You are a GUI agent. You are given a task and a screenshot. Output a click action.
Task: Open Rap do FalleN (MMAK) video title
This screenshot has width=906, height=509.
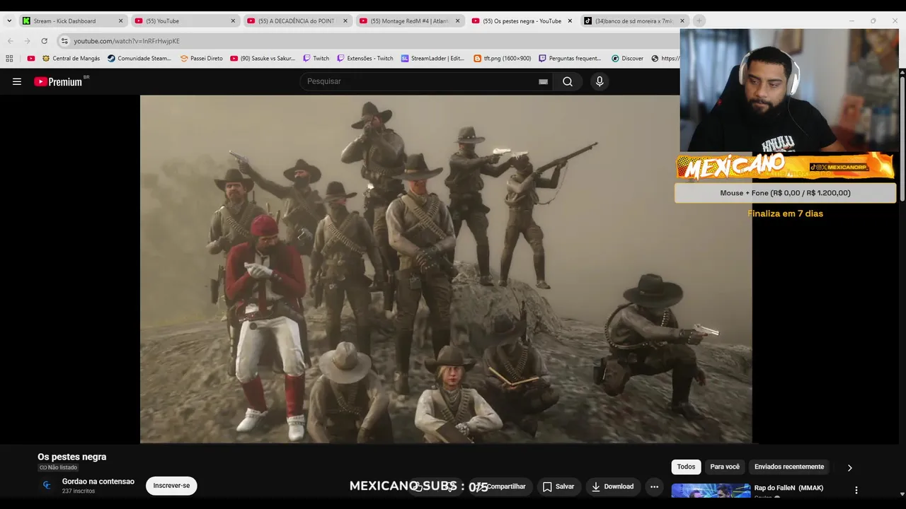789,488
